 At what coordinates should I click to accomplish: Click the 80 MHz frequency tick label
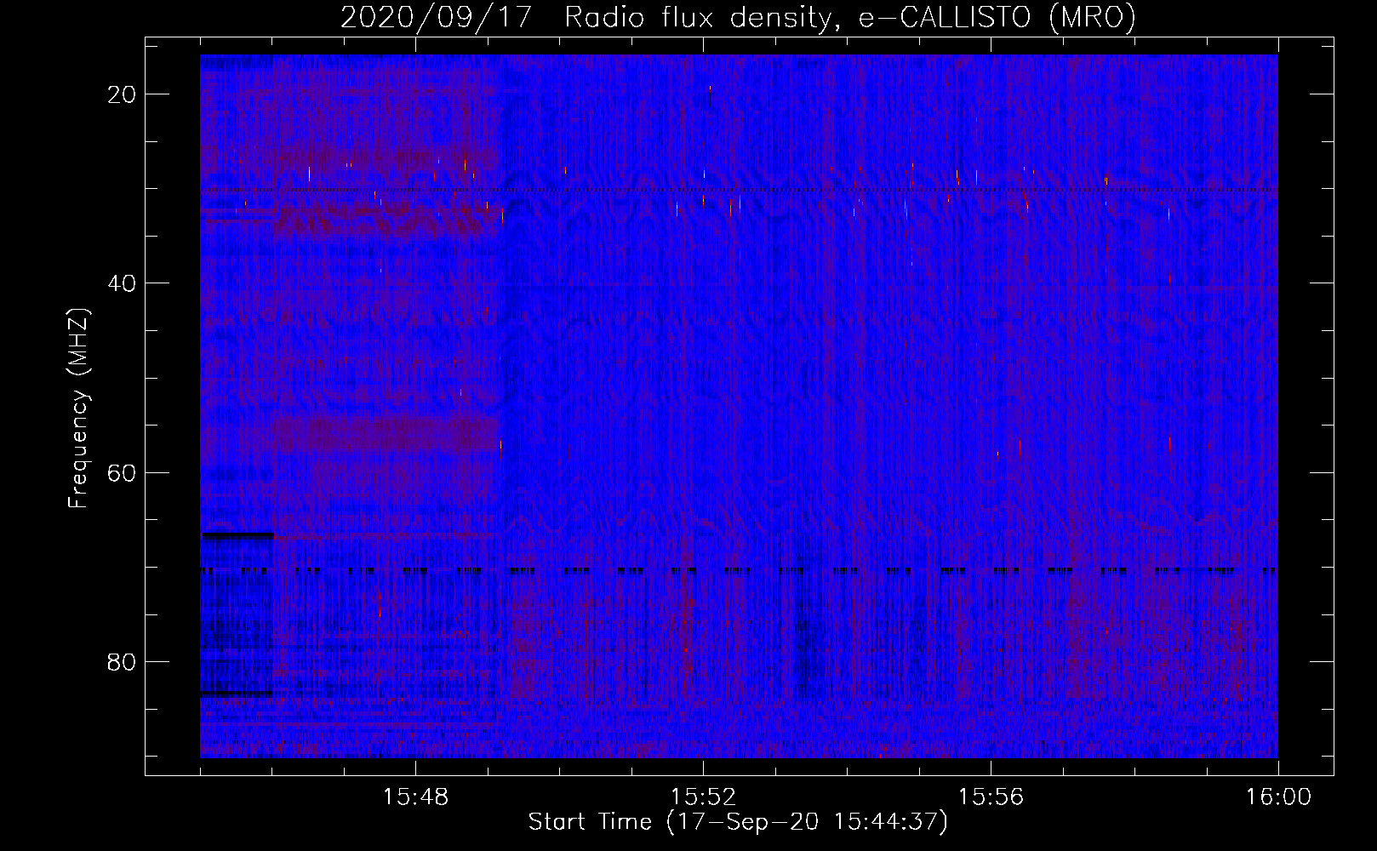(x=122, y=661)
